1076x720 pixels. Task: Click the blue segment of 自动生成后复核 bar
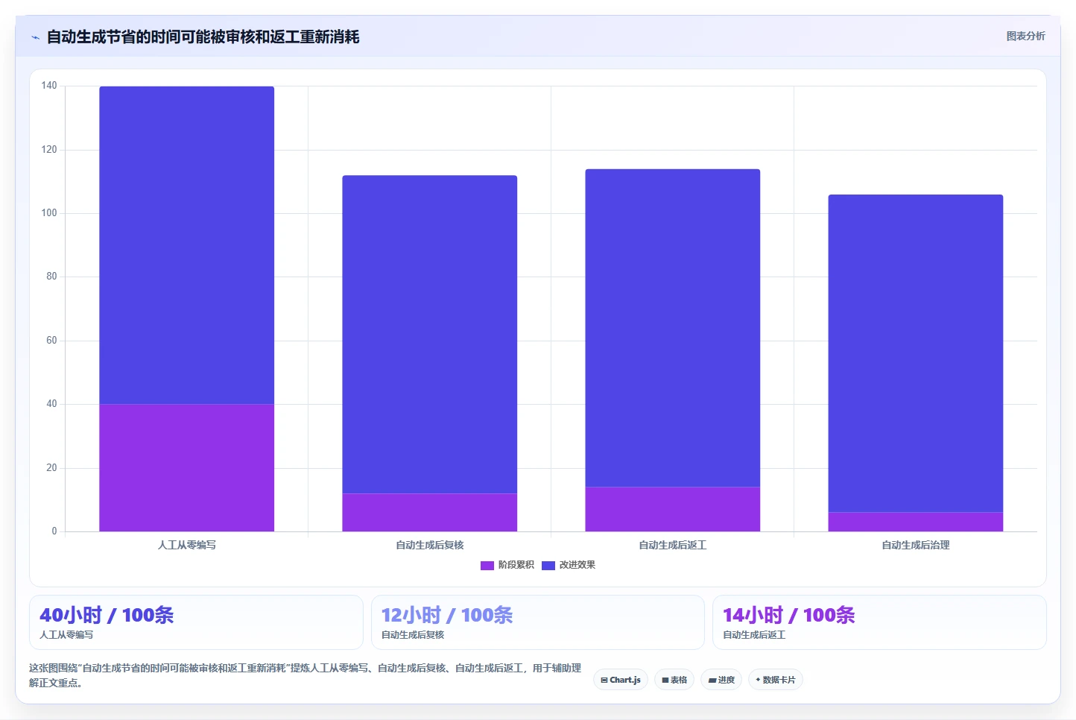[x=430, y=335]
